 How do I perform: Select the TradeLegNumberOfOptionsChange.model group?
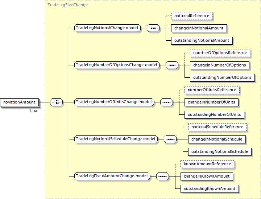tap(117, 65)
